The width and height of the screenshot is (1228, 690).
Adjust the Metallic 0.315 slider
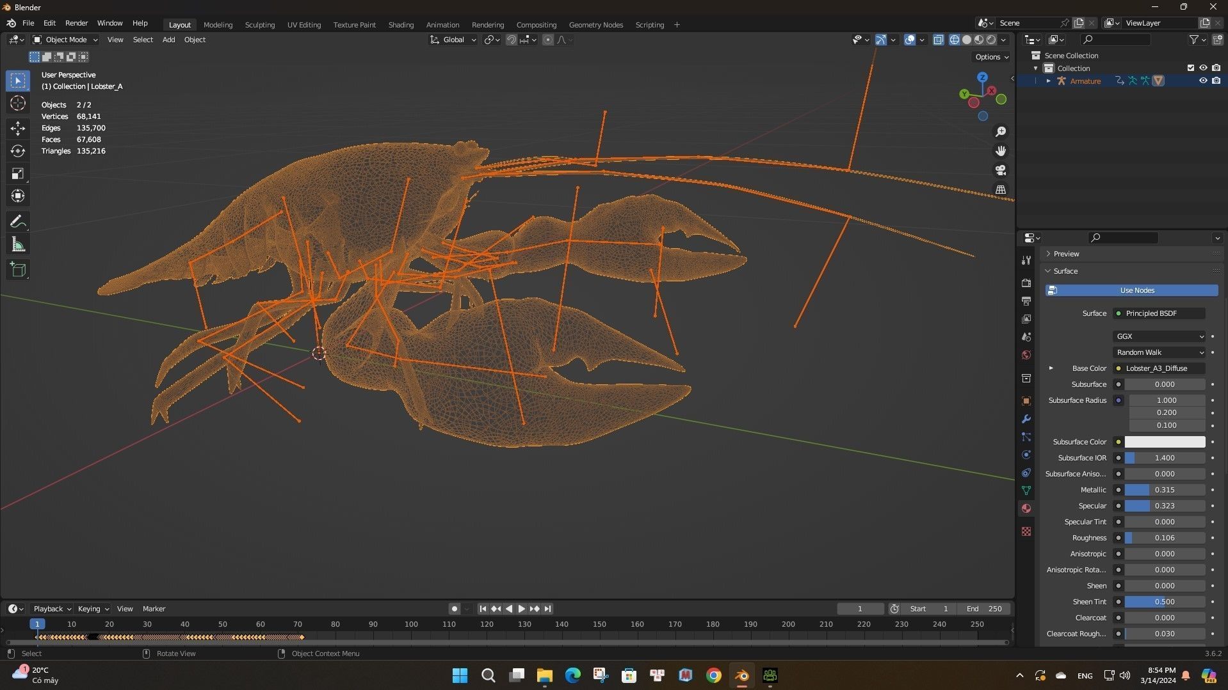coord(1165,490)
